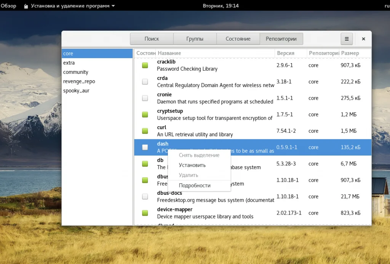Open the app menu in top bar
This screenshot has width=390, height=264.
69,6
